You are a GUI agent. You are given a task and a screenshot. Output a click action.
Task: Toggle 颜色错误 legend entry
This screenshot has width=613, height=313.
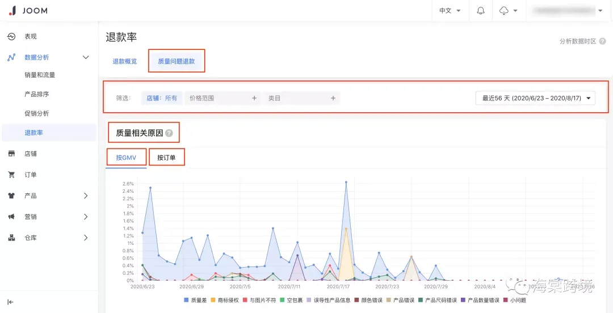coord(368,301)
